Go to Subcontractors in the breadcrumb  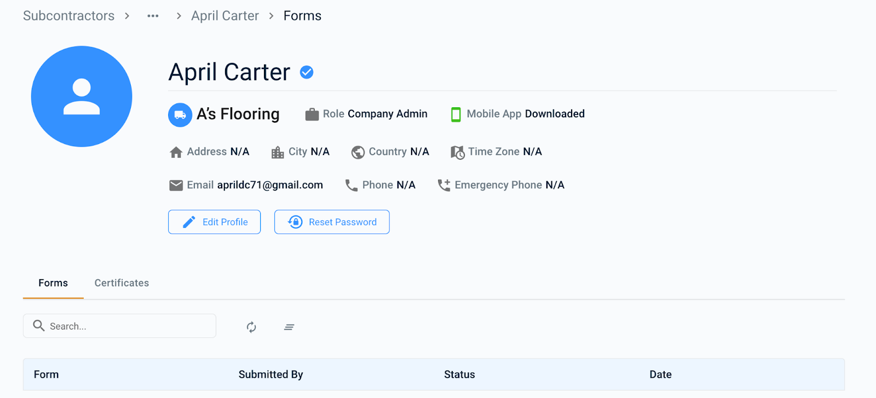[x=68, y=16]
